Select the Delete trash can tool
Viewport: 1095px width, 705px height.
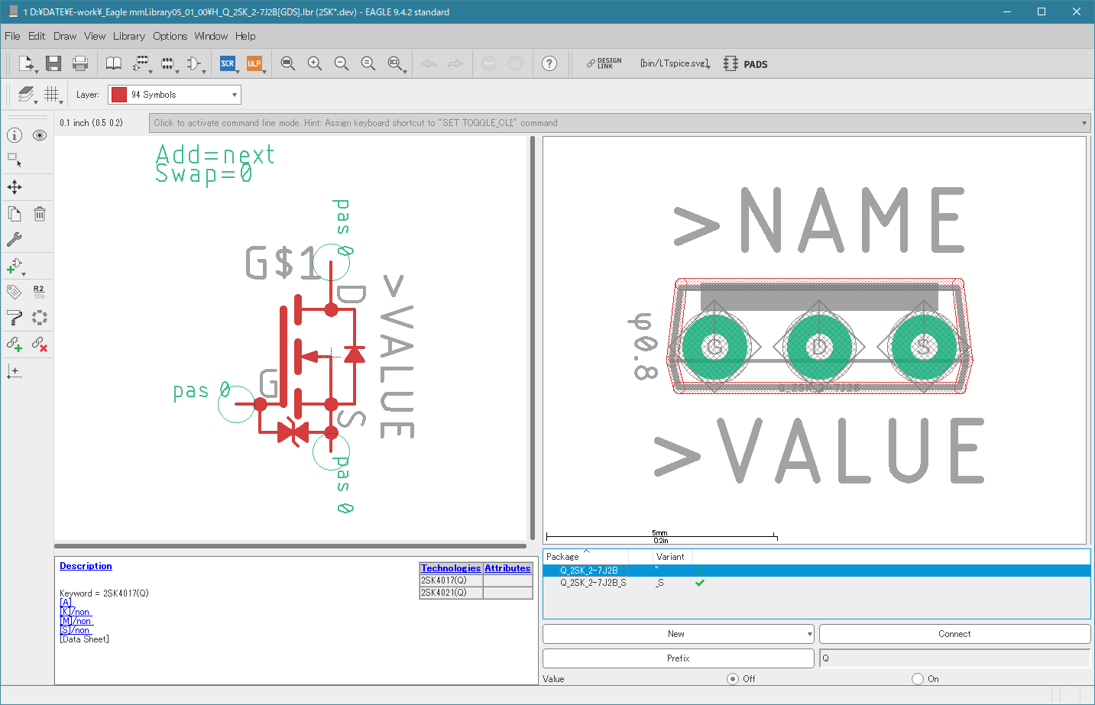point(40,214)
